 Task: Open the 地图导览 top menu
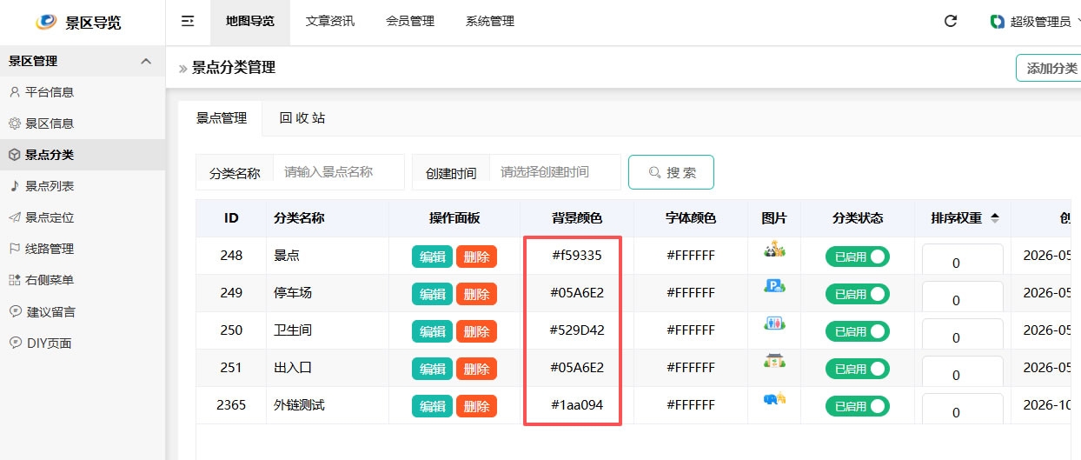tap(250, 22)
